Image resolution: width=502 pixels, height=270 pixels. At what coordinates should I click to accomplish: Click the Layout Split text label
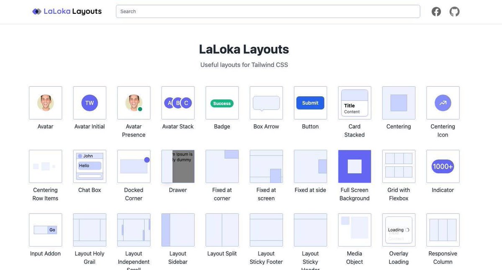[222, 254]
